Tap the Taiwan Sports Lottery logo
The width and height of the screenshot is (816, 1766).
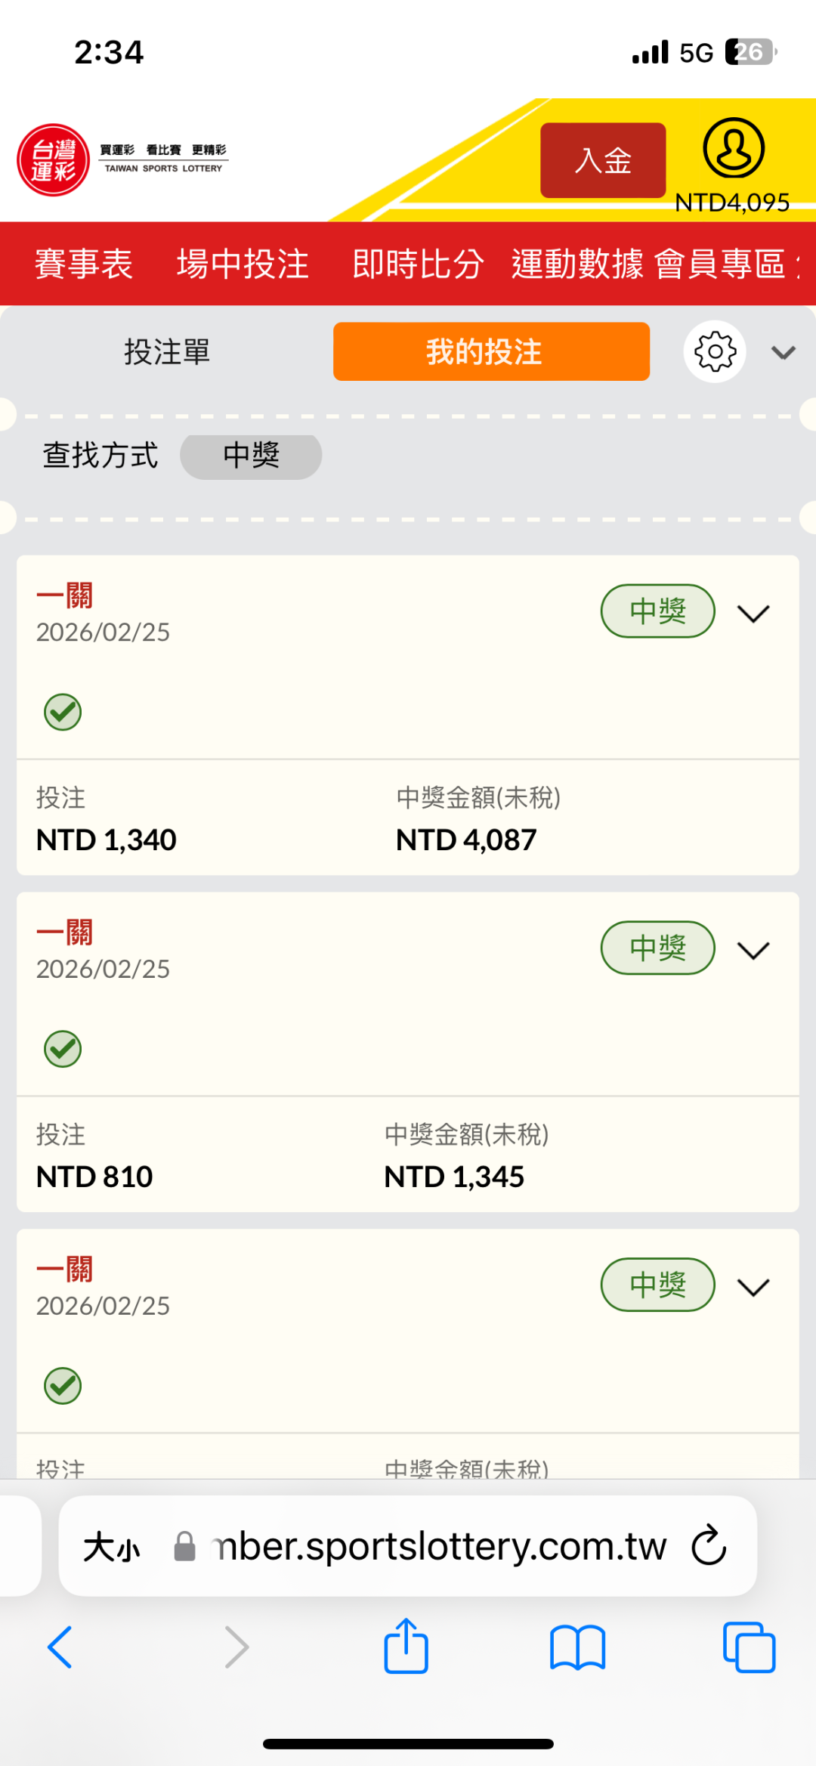(54, 159)
